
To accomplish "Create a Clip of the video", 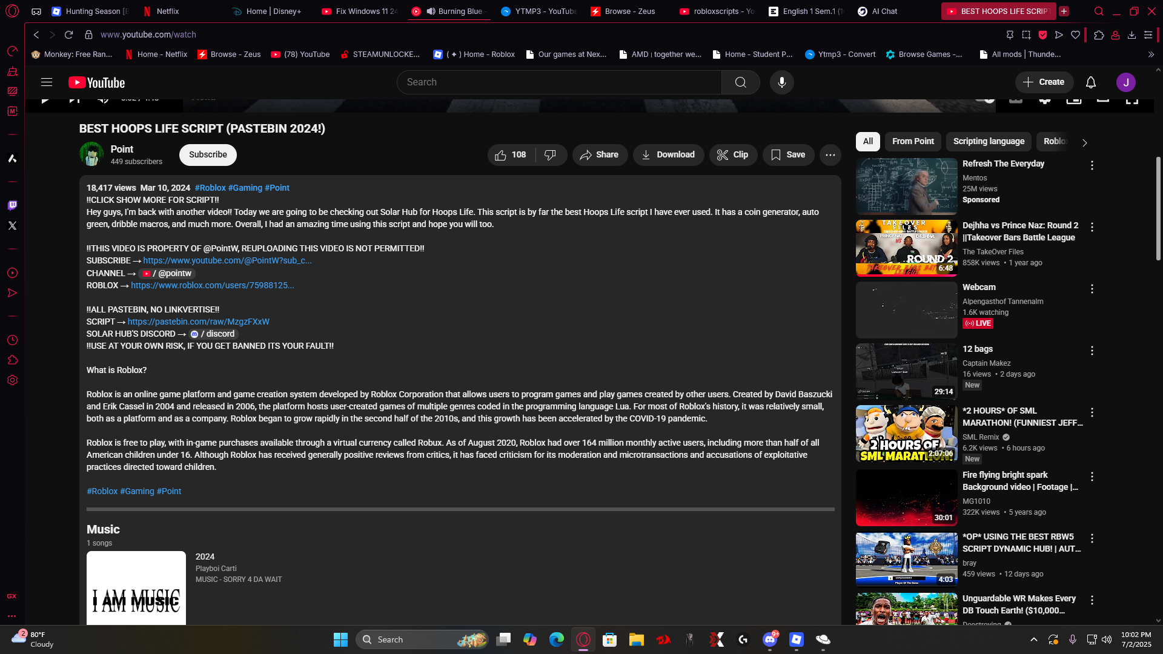I will point(733,155).
